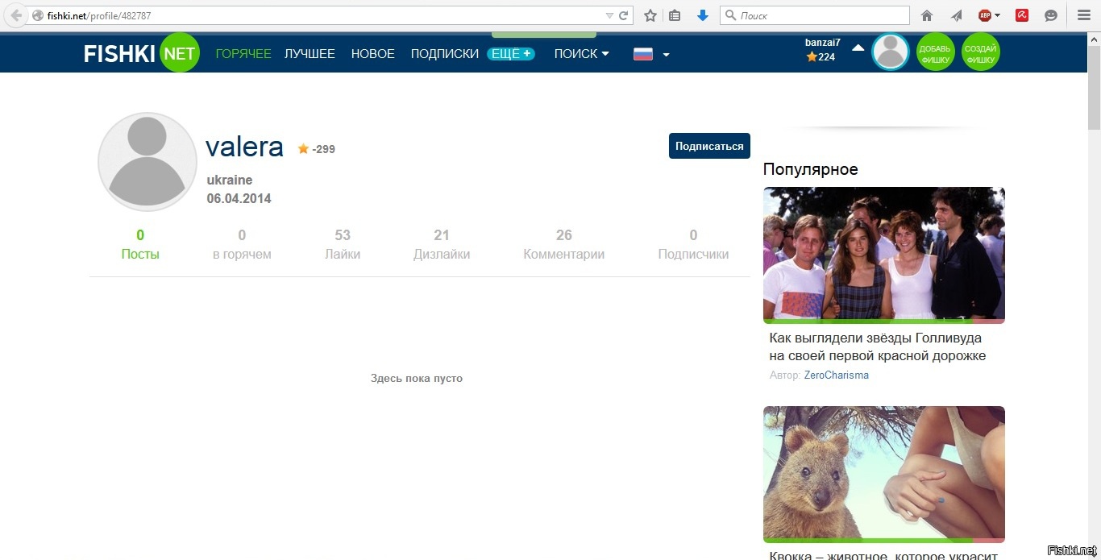Screen dimensions: 1101x560
Task: Bookmark this page with the star icon
Action: click(x=650, y=15)
